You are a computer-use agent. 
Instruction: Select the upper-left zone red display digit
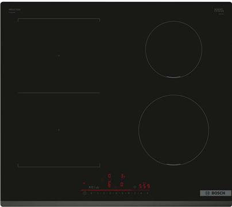[x=109, y=176]
